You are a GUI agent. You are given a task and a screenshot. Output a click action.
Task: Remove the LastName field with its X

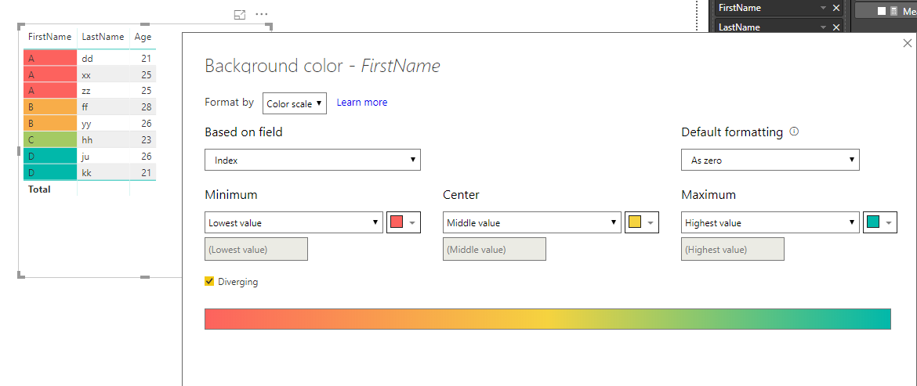coord(835,27)
